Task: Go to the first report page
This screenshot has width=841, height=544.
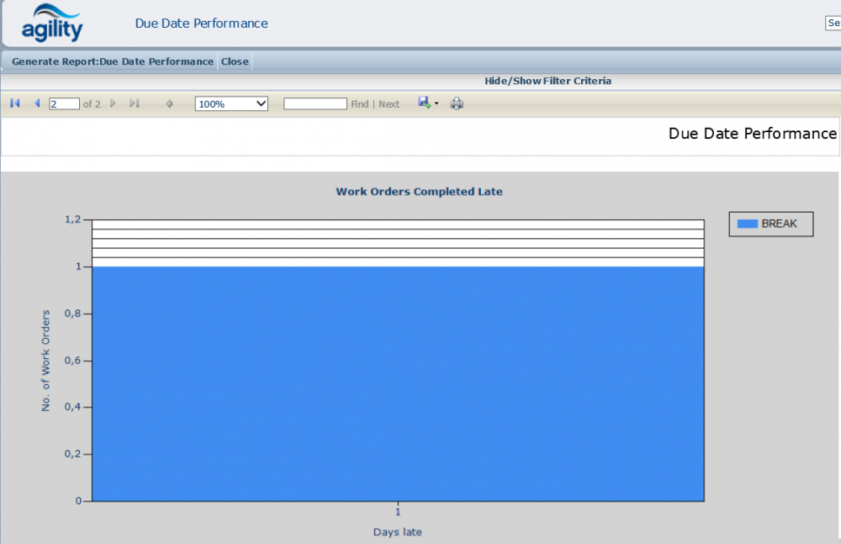Action: [14, 103]
